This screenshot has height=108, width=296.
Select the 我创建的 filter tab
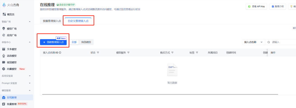86,42
